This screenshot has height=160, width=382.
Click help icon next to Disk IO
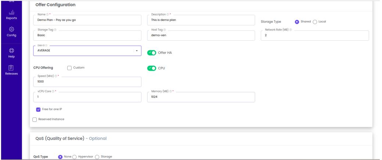[46, 45]
